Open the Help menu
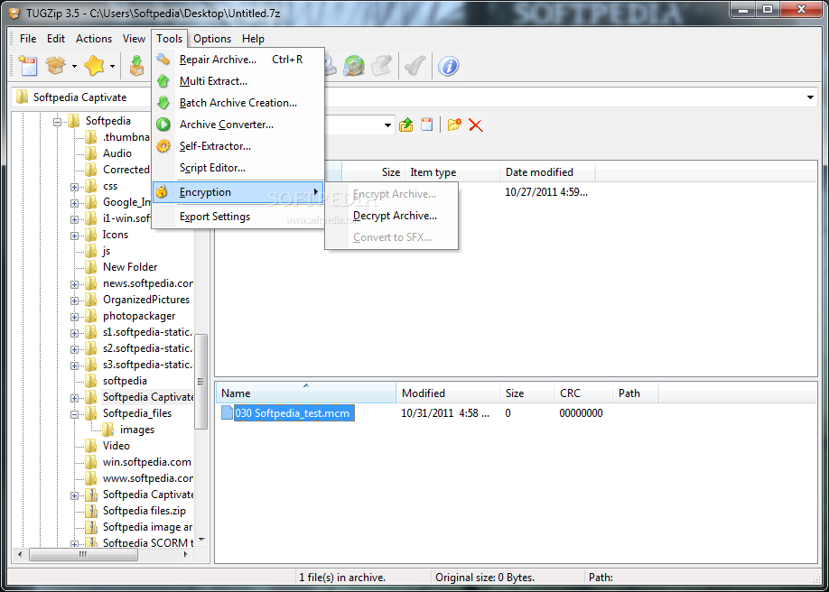The image size is (829, 592). coord(253,39)
